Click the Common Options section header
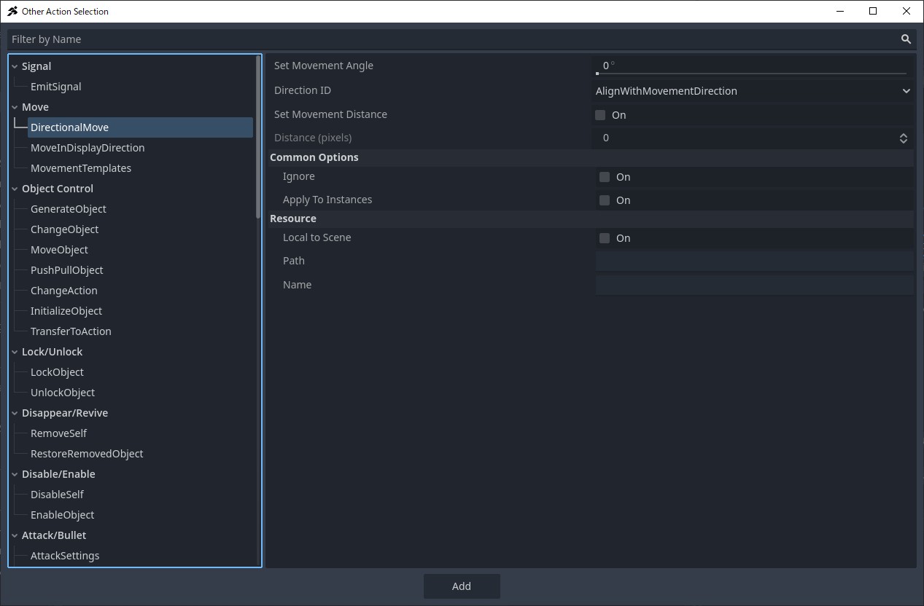The image size is (924, 606). (591, 157)
